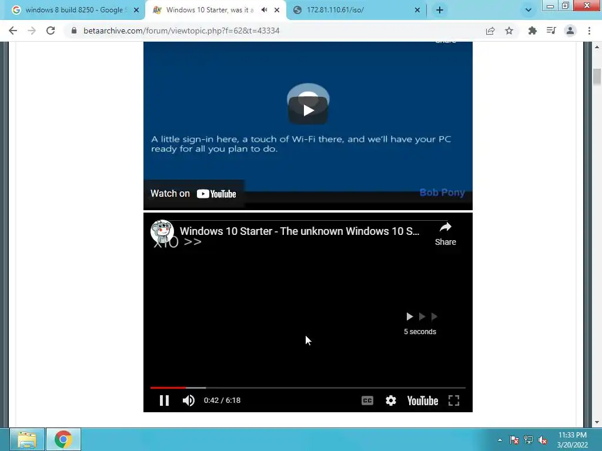Go back to the previous page
Image resolution: width=602 pixels, height=451 pixels.
13,31
